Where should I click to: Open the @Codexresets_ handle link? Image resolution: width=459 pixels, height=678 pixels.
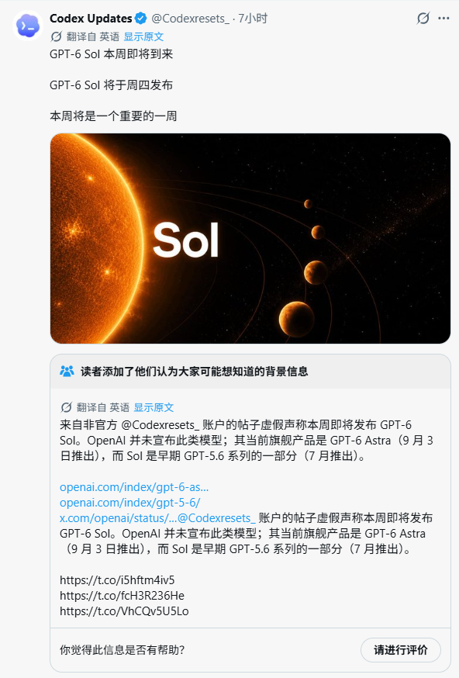[x=190, y=19]
